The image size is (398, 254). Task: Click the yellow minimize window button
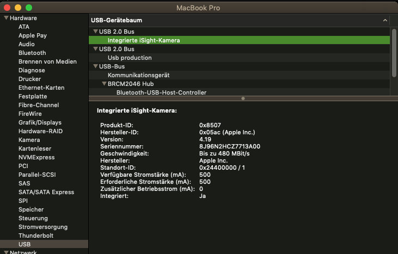pos(18,8)
